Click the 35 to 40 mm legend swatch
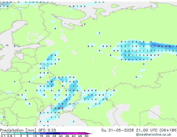This screenshot has height=137, width=177. (69, 133)
